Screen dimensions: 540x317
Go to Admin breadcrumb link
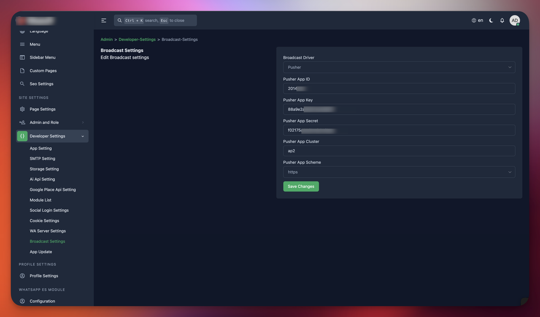click(107, 40)
